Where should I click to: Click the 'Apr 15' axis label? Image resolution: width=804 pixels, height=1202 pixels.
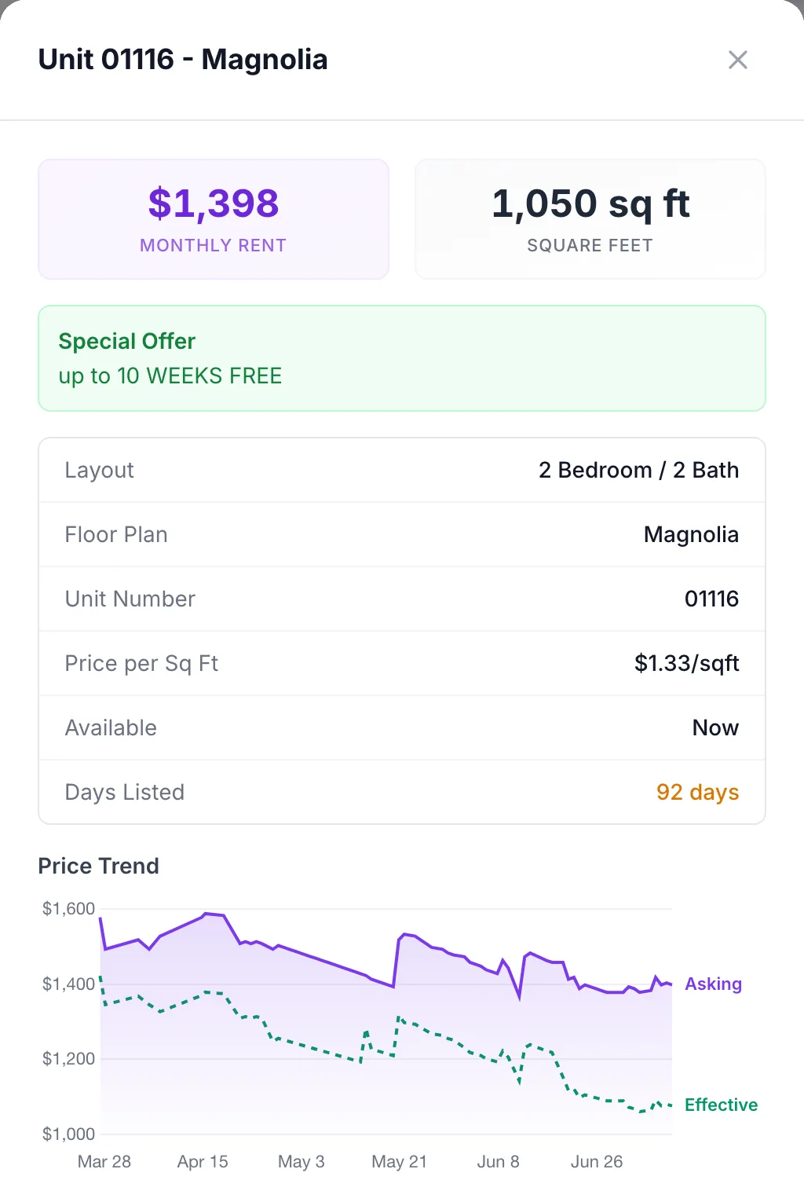203,1161
